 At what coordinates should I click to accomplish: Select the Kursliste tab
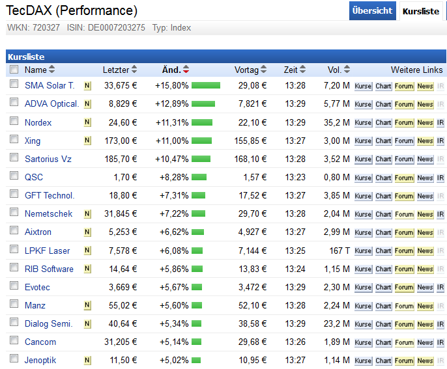421,12
